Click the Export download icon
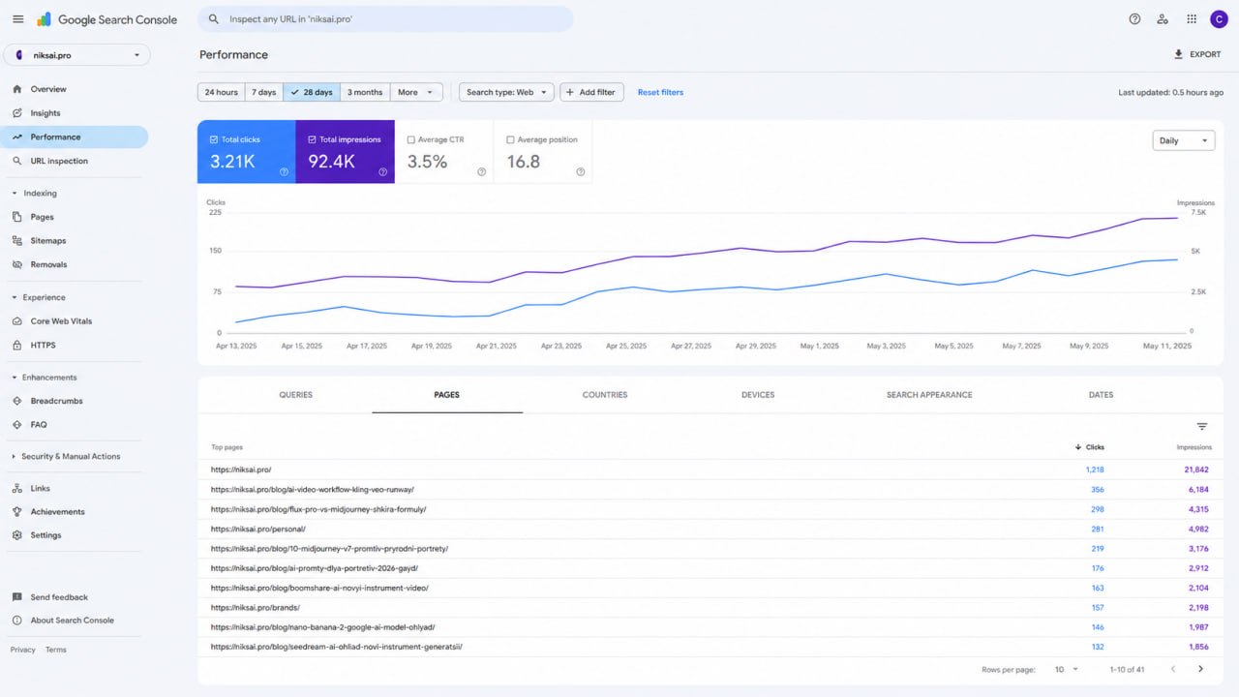The width and height of the screenshot is (1239, 697). pos(1178,54)
